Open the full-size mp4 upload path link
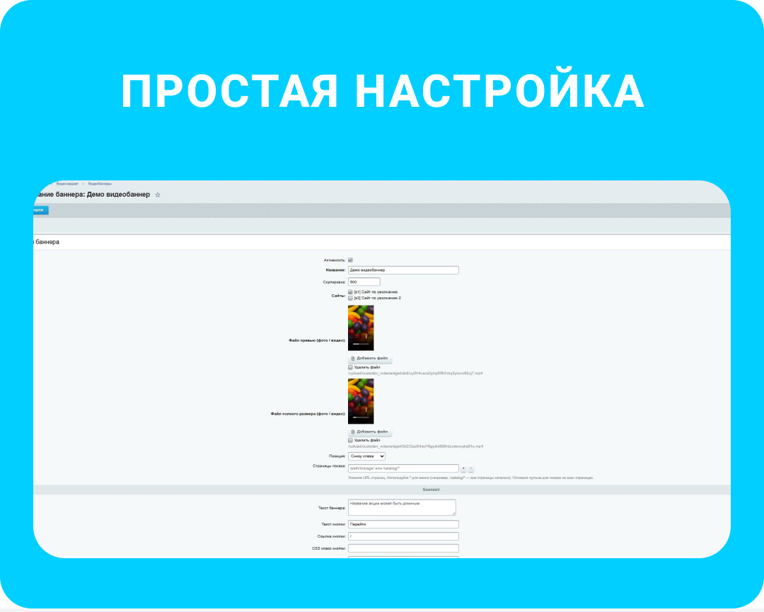The width and height of the screenshot is (764, 612). [415, 446]
